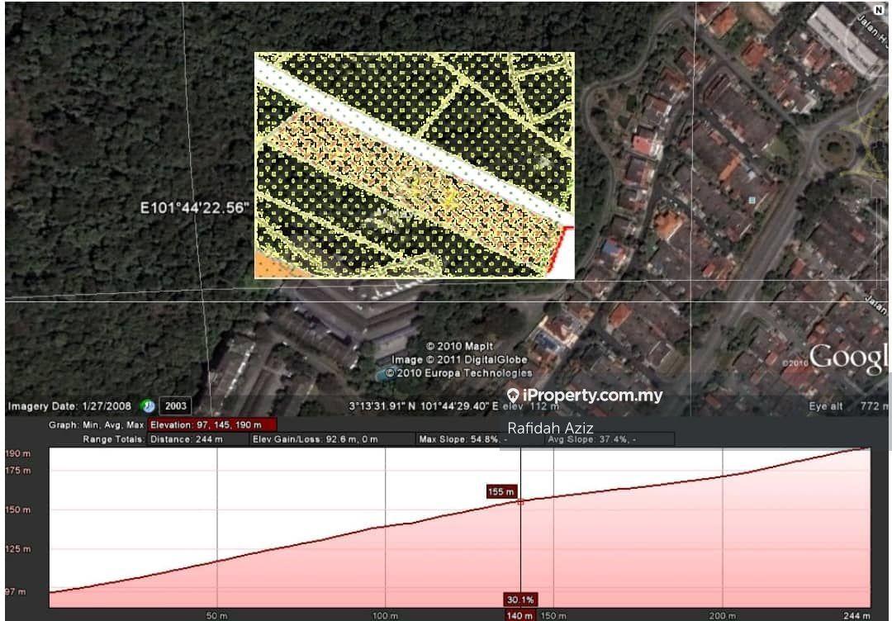Viewport: 892px width, 621px height.
Task: Click the Distance 244 m range field
Action: (186, 439)
